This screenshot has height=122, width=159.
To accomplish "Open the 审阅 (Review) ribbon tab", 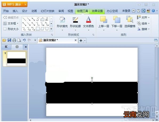I will 61,11.
